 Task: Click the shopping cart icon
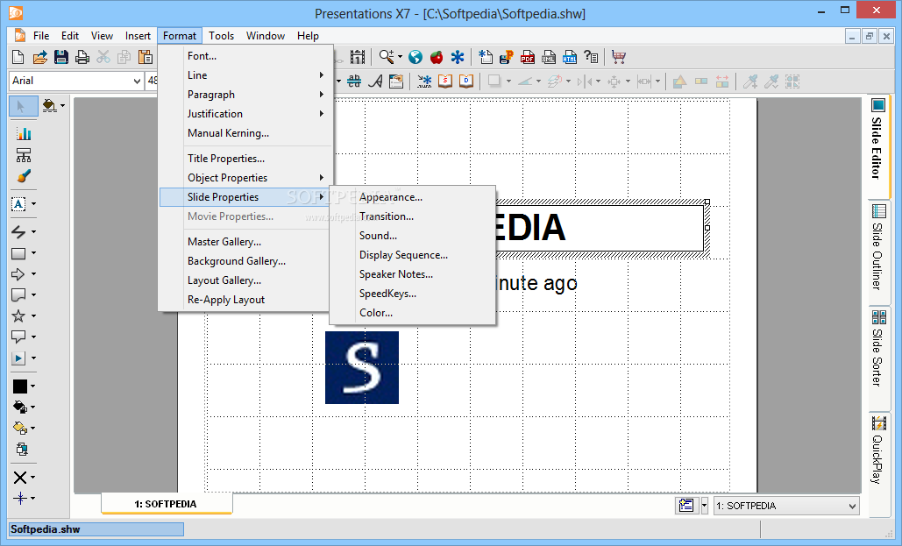click(619, 57)
